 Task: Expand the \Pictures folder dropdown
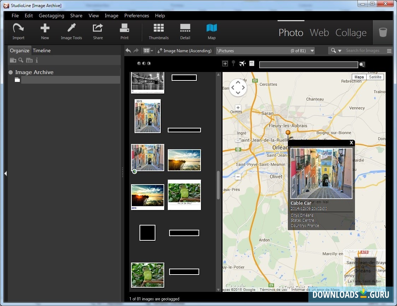coord(312,51)
